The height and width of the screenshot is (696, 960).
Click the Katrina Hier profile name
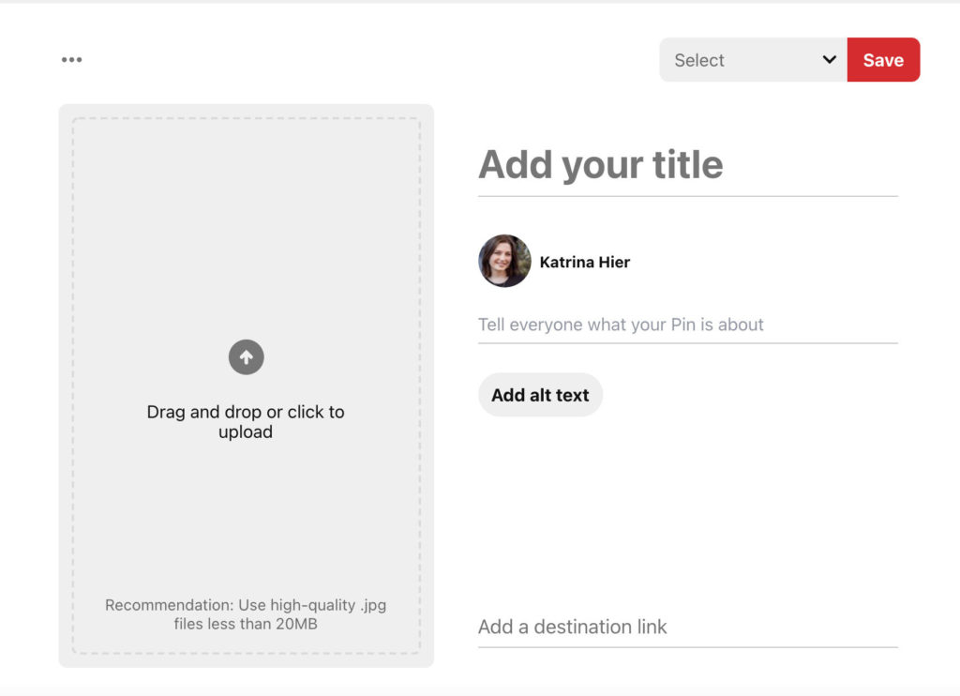585,262
